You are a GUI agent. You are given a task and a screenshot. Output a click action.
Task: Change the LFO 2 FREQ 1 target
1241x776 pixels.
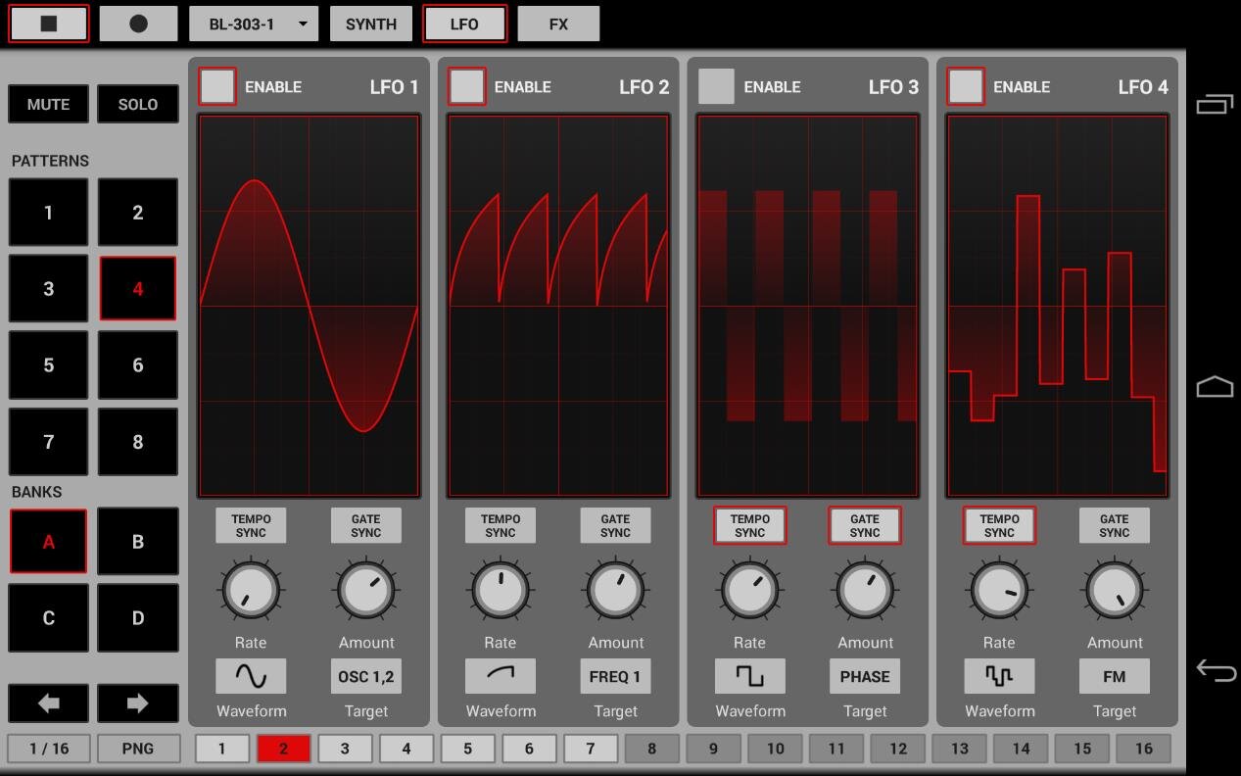tap(615, 676)
